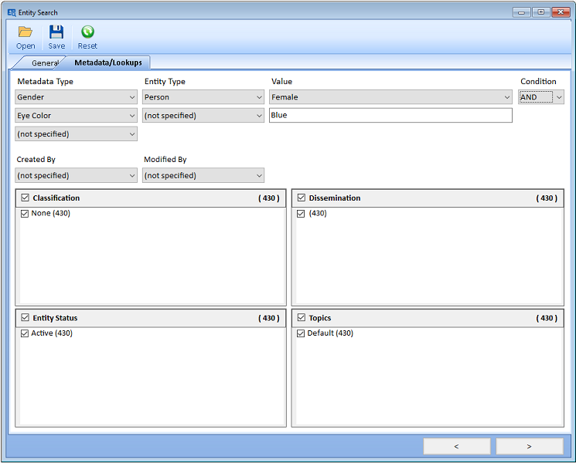
Task: Click the Save floppy disk icon
Action: click(56, 32)
